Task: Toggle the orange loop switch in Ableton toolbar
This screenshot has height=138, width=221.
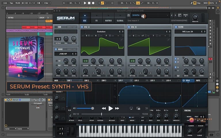Action: tap(138, 3)
